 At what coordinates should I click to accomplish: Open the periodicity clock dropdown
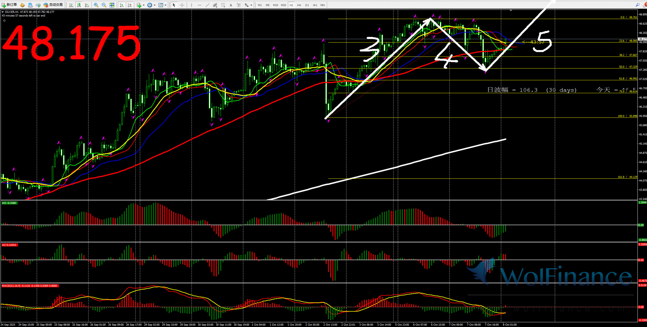pyautogui.click(x=151, y=5)
